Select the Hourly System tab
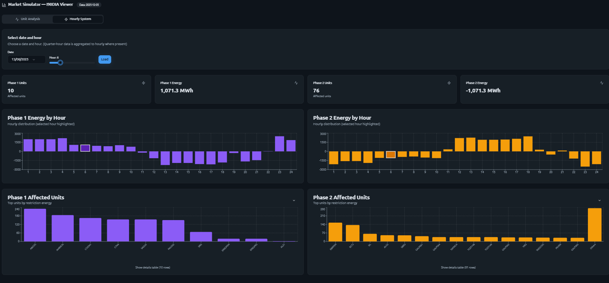 tap(78, 19)
